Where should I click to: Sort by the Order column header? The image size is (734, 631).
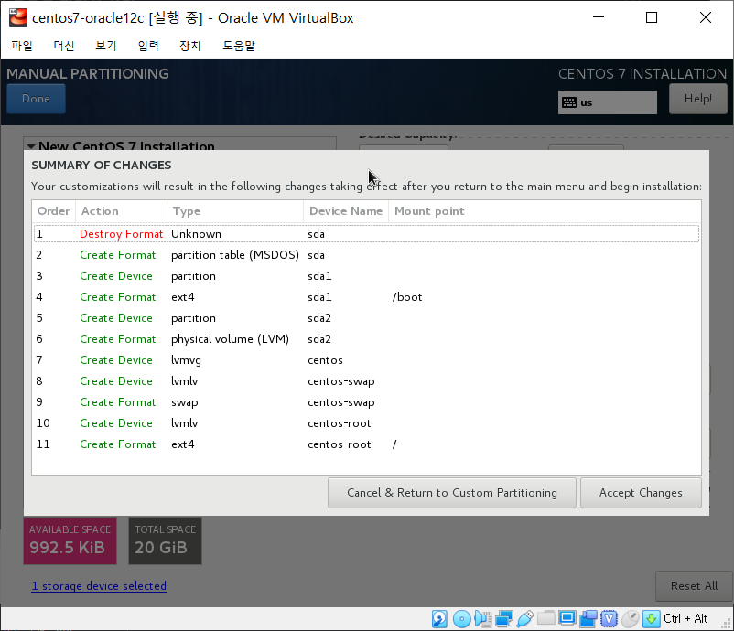[53, 211]
